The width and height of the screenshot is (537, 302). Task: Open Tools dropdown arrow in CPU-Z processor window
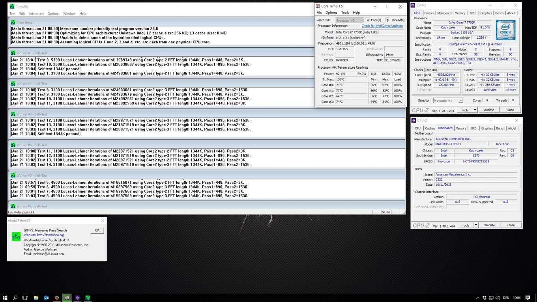point(475,110)
